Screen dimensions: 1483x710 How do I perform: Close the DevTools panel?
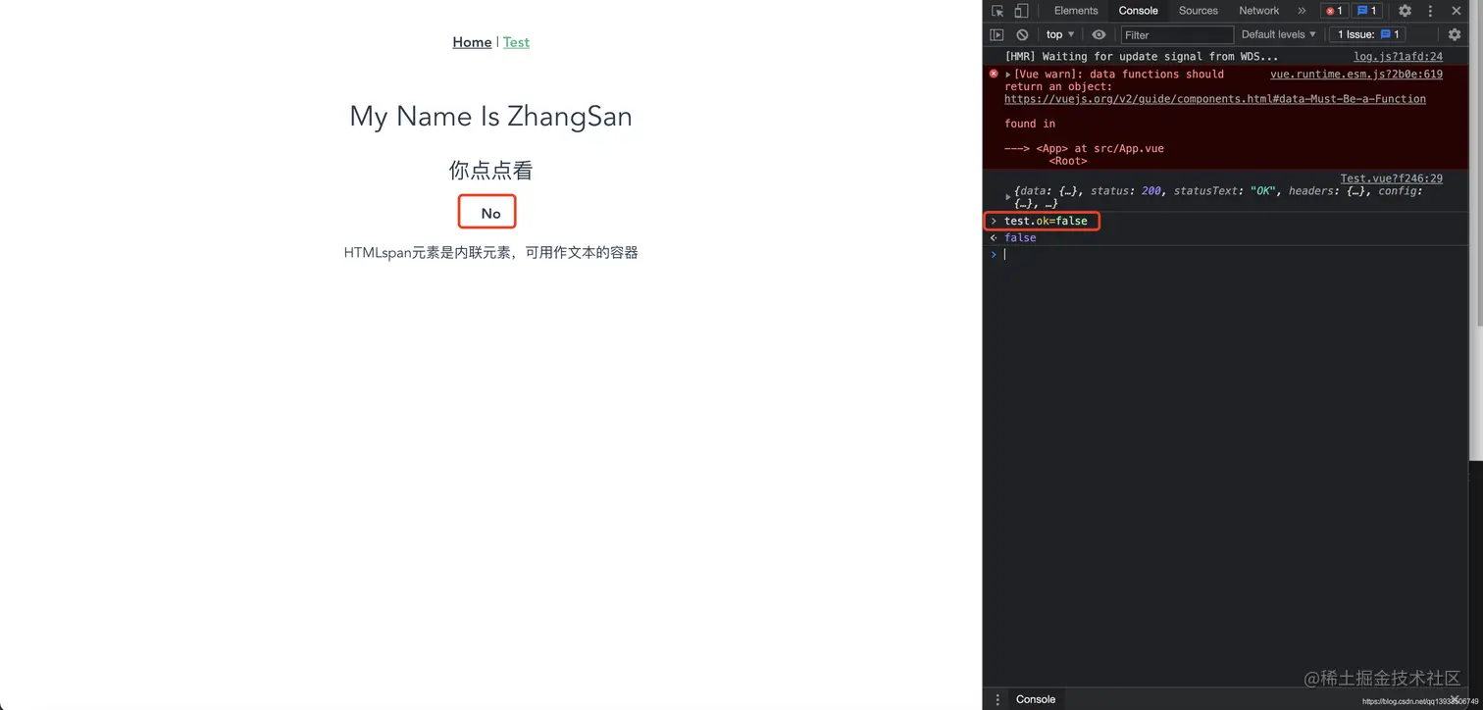pos(1457,11)
